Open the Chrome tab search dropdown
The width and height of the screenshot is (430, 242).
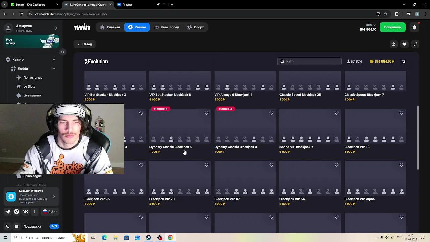tap(4, 4)
